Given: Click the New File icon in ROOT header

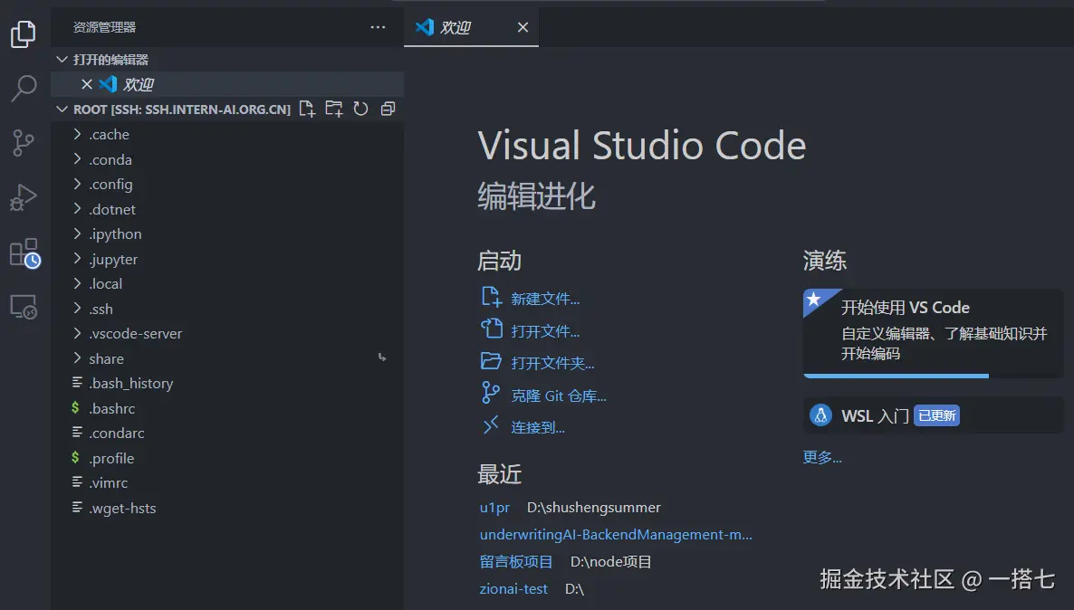Looking at the screenshot, I should (x=308, y=109).
